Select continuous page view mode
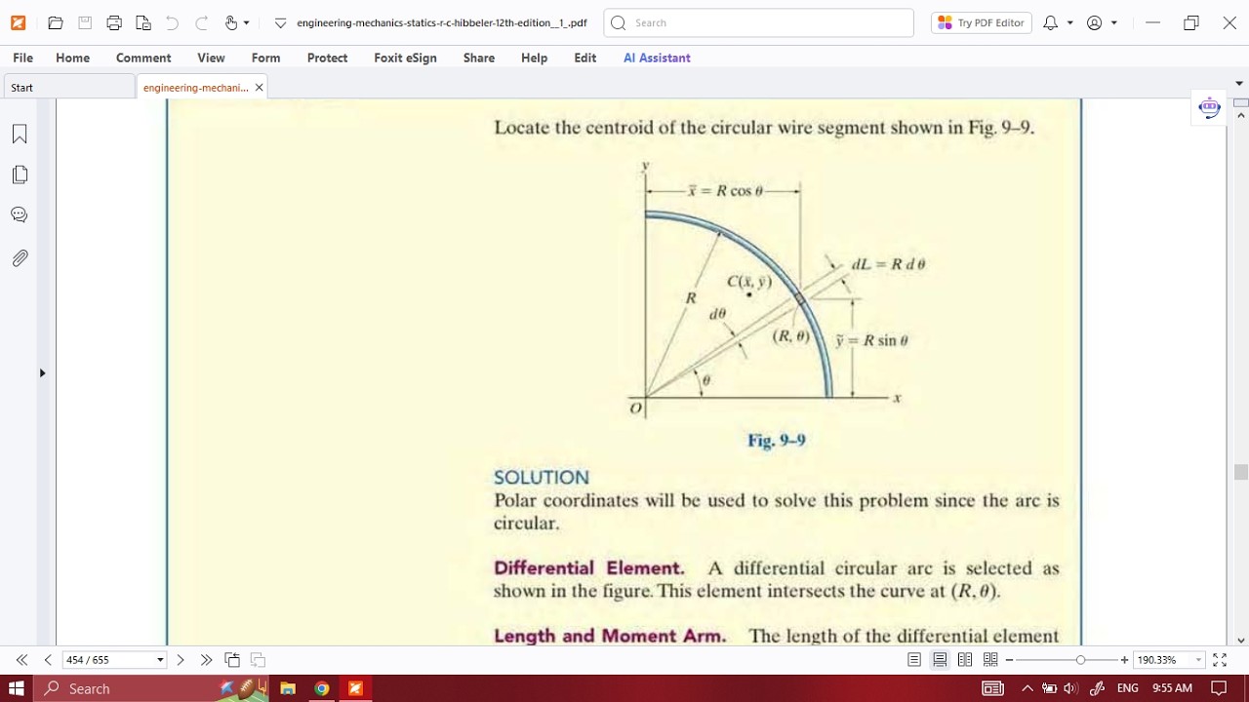This screenshot has width=1249, height=702. point(940,660)
